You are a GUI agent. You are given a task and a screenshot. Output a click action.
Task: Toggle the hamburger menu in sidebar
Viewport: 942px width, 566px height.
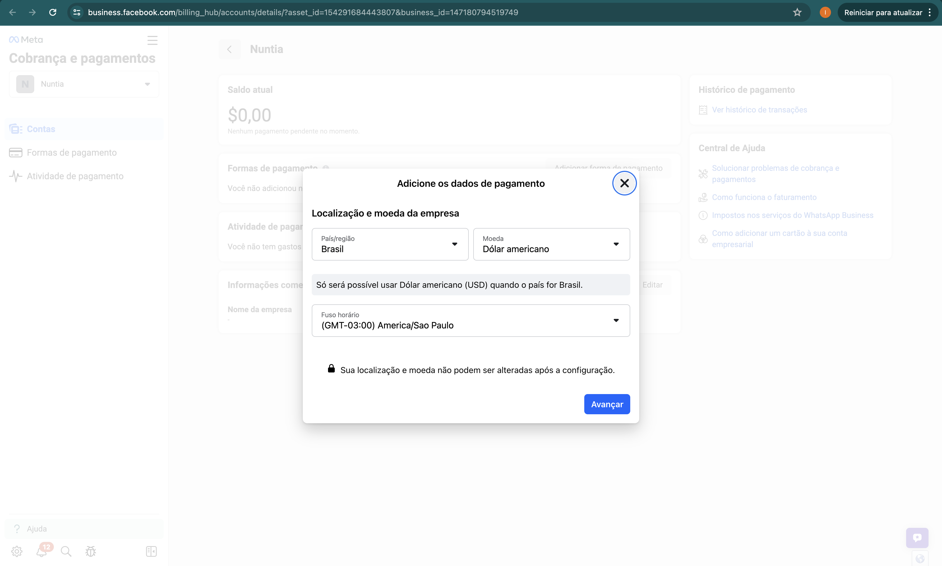point(152,40)
